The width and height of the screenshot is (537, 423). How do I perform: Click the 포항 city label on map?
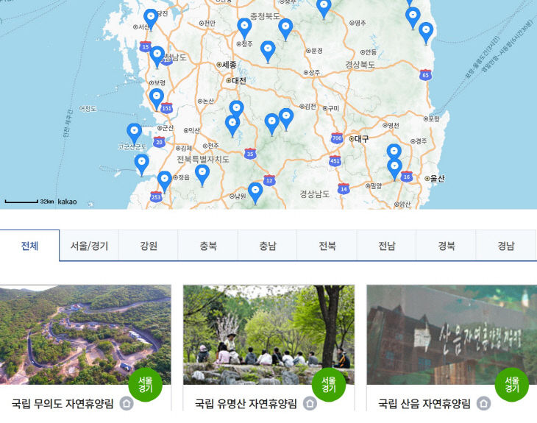(432, 119)
